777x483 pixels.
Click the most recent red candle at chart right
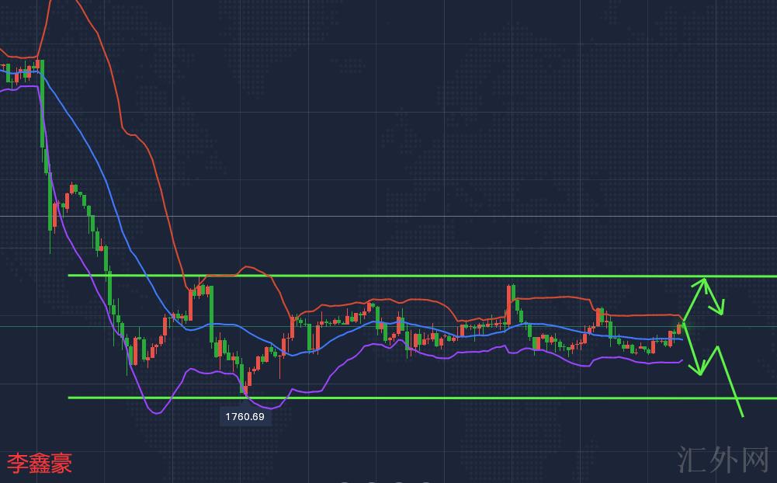pos(680,329)
